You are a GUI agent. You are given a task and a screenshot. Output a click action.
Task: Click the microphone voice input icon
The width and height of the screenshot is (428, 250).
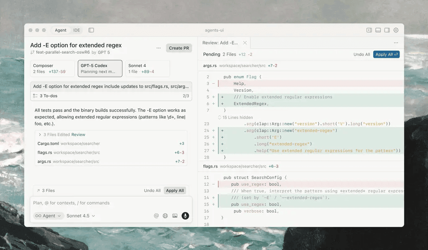click(185, 216)
